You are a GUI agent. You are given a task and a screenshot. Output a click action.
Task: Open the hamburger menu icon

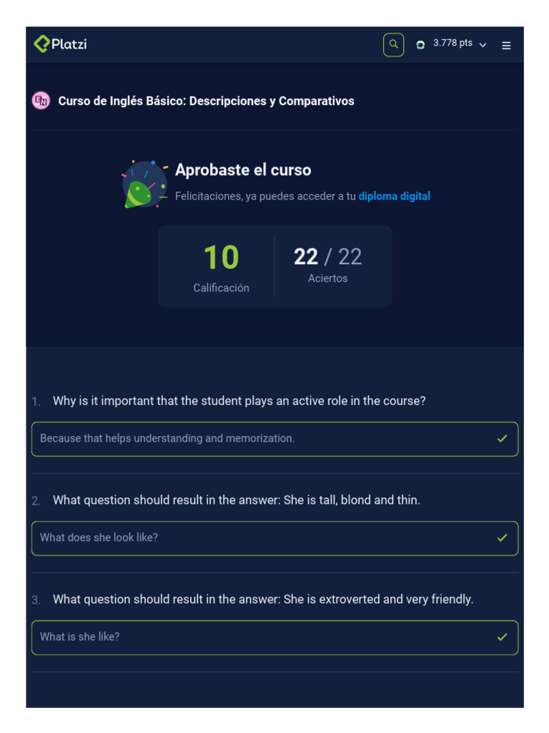click(506, 45)
